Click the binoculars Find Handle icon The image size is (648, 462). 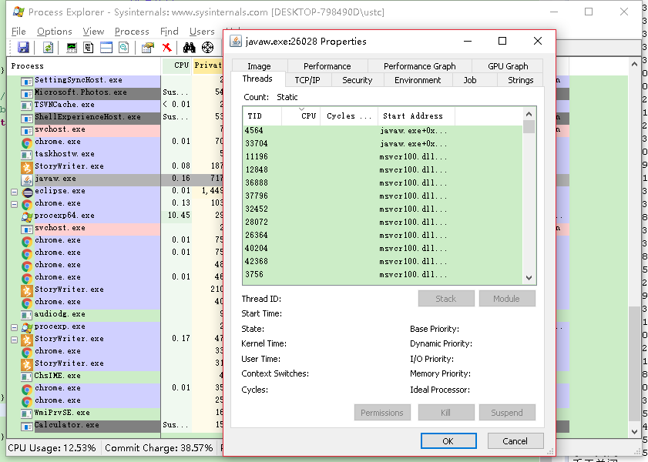coord(190,48)
